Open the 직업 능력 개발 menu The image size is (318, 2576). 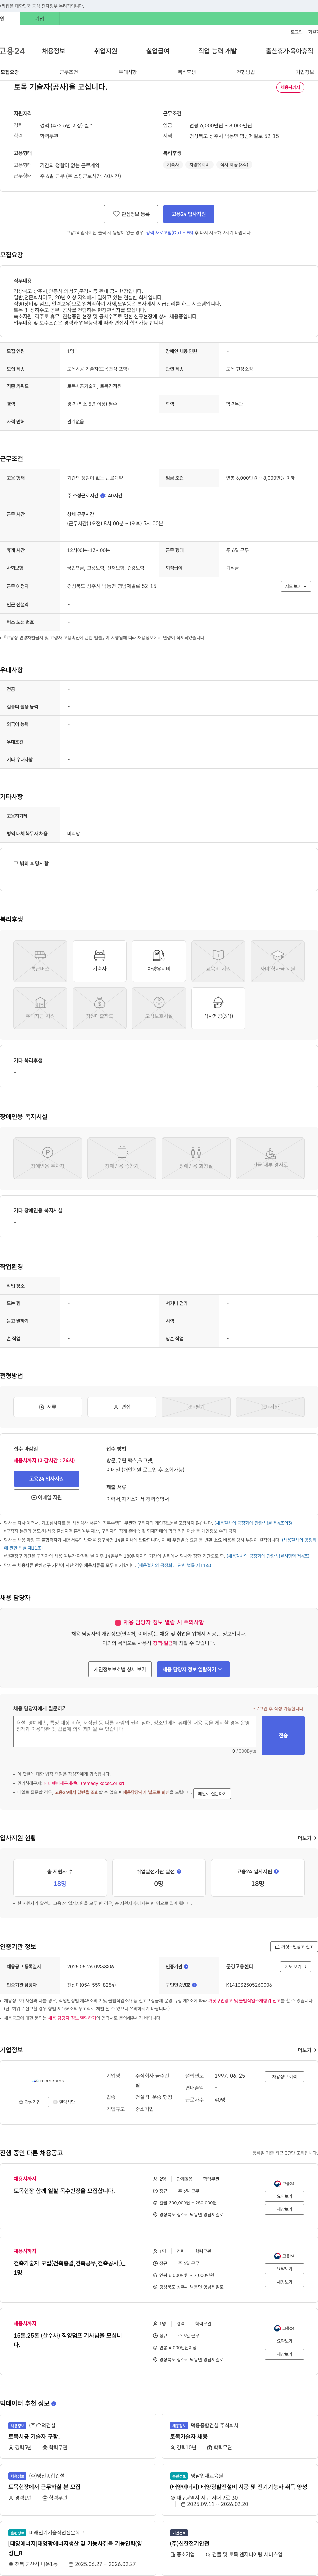pos(217,51)
